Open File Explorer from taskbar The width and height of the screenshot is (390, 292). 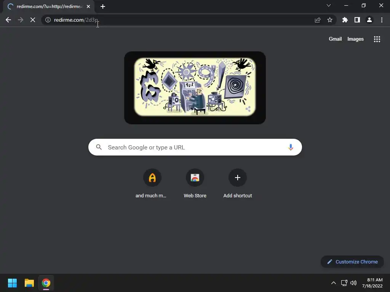pos(29,283)
